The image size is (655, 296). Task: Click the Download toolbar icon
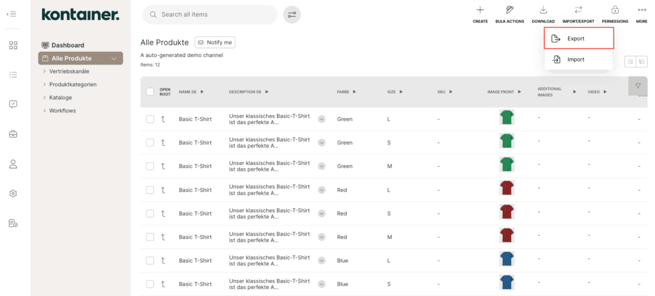(x=543, y=10)
